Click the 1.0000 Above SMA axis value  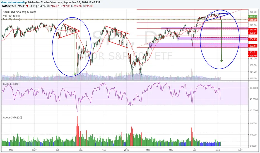[x=253, y=135]
